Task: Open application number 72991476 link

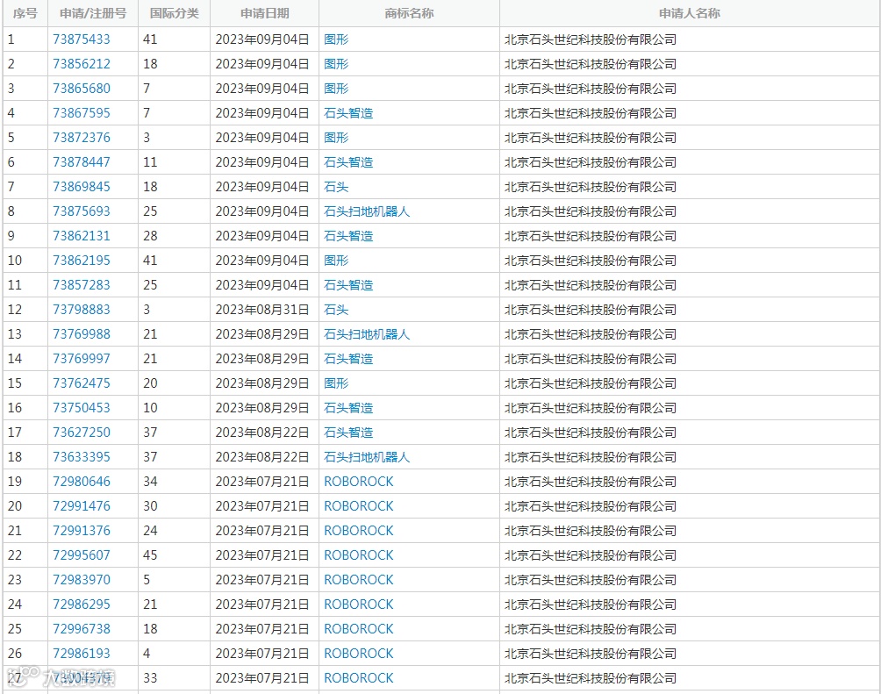Action: 82,506
